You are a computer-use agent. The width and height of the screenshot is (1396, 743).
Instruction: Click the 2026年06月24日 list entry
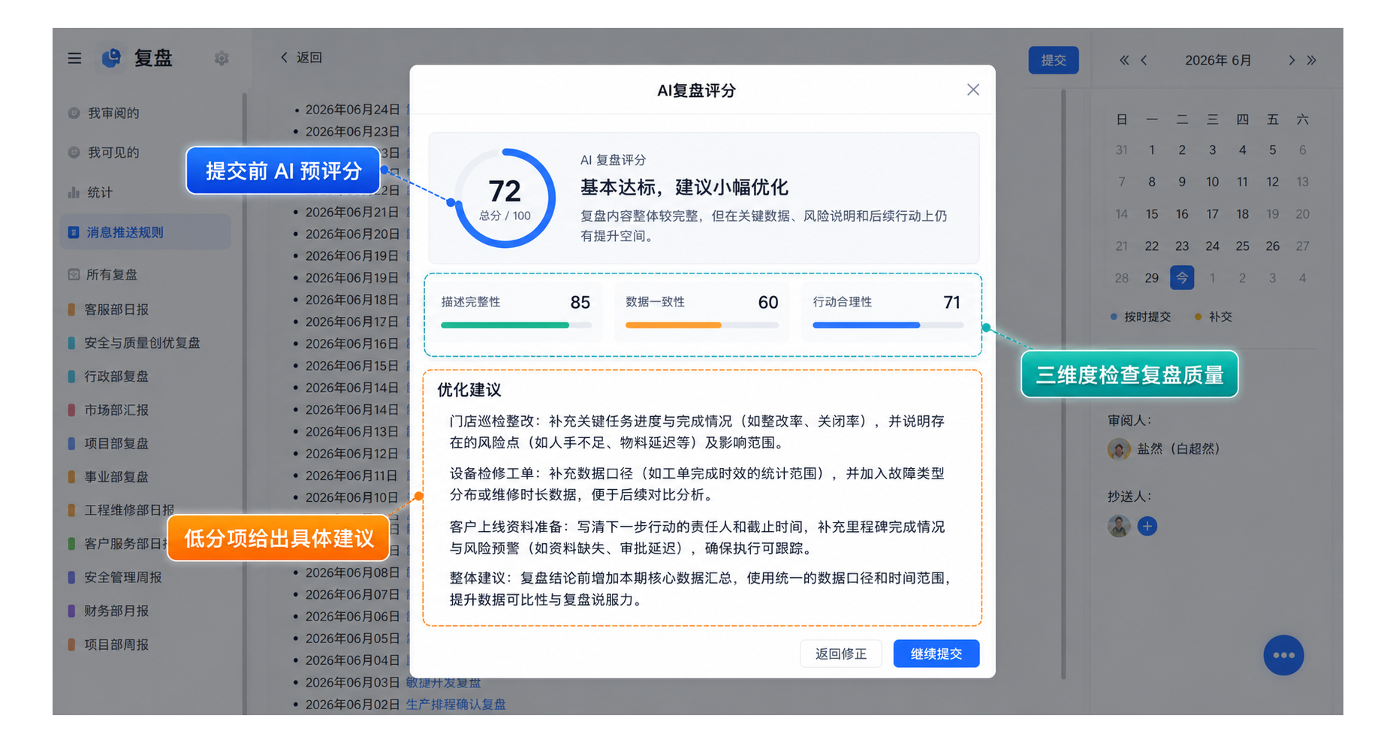[352, 110]
